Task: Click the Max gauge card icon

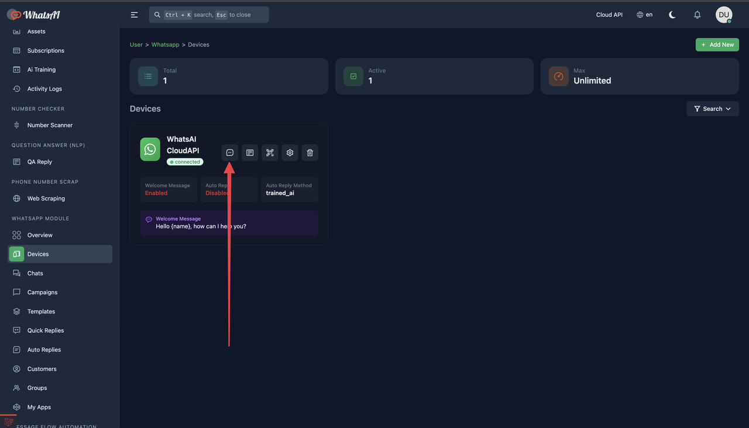Action: point(559,76)
